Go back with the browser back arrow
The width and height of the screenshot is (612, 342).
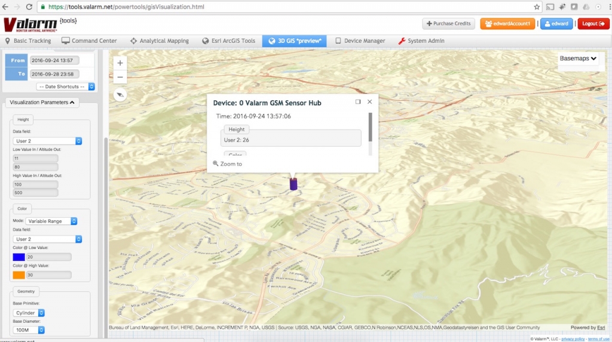[x=5, y=7]
